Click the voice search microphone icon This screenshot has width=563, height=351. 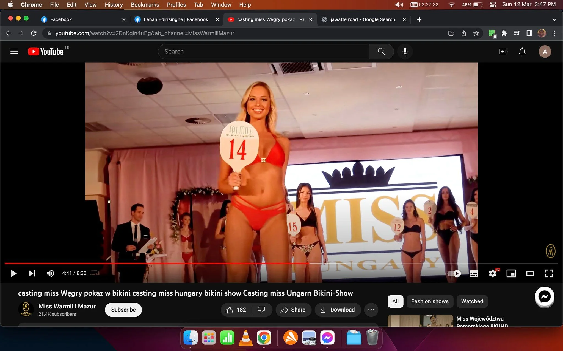405,51
